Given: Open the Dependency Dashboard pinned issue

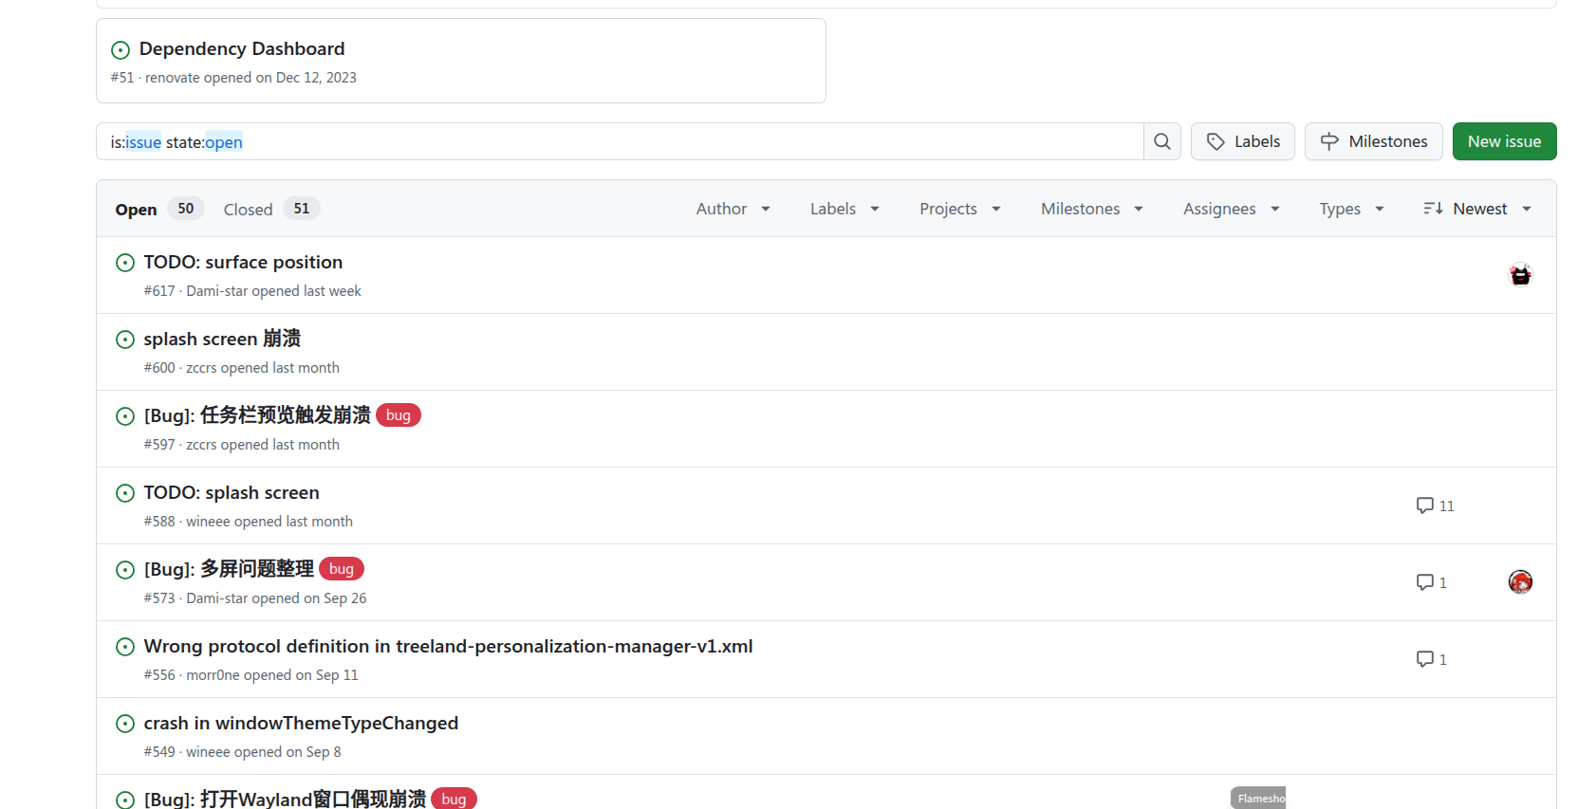Looking at the screenshot, I should [x=242, y=48].
